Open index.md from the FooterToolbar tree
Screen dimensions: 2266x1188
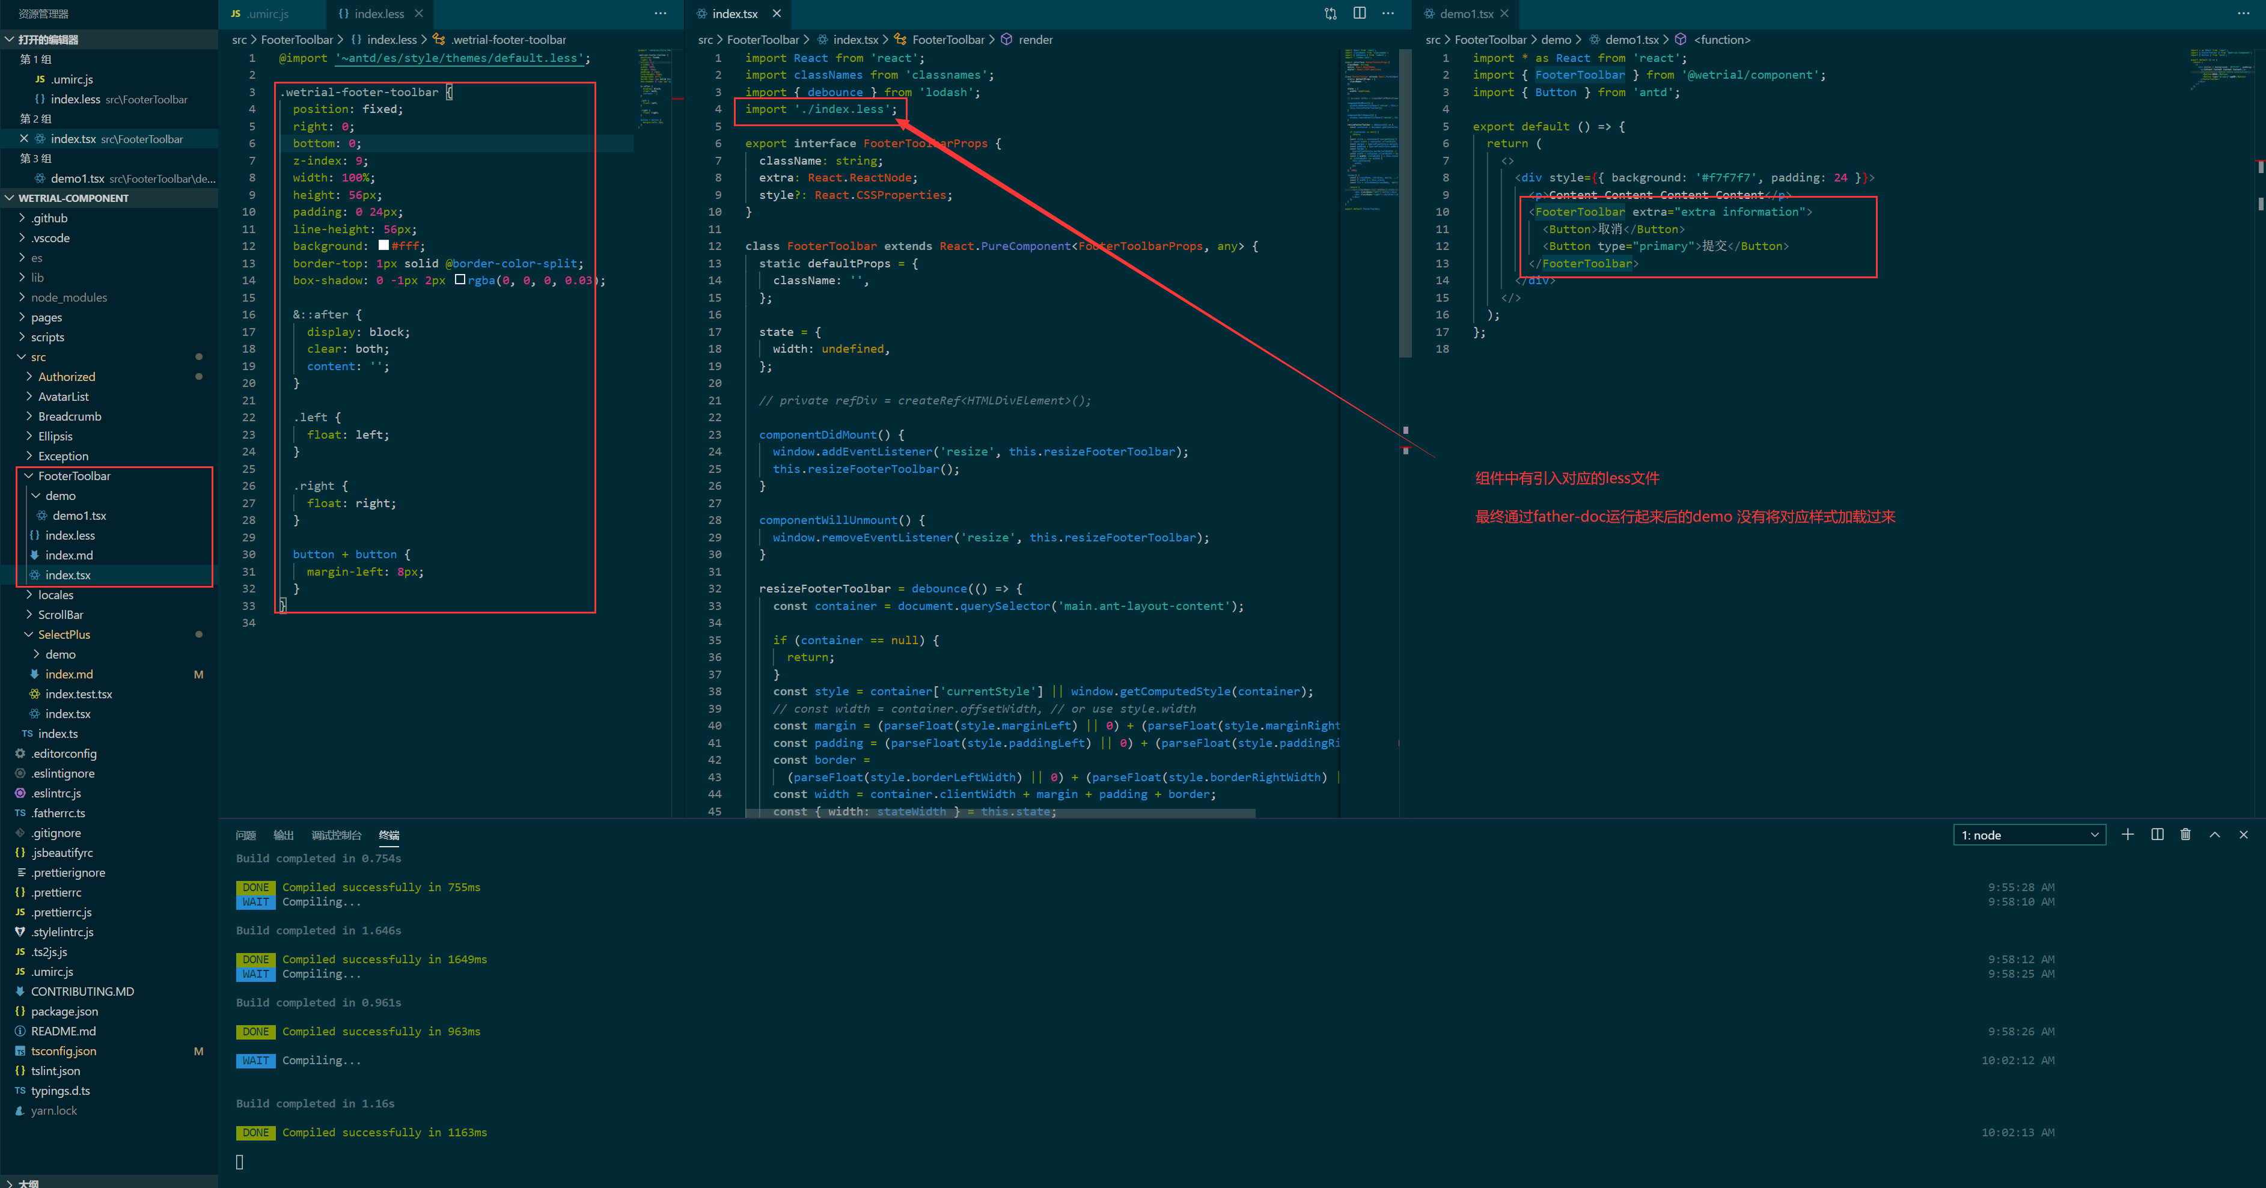coord(70,555)
